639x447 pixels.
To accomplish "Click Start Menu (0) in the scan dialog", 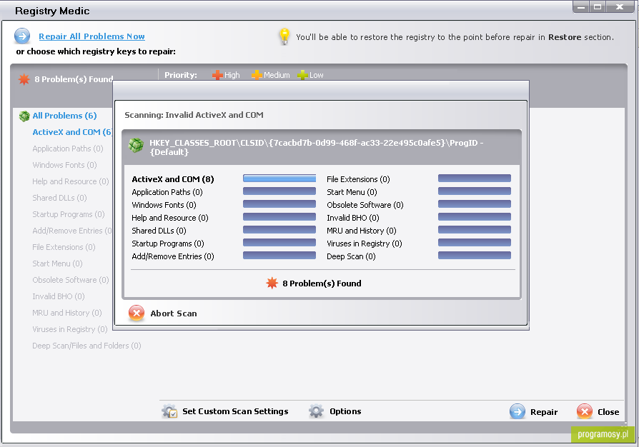I will (x=352, y=192).
